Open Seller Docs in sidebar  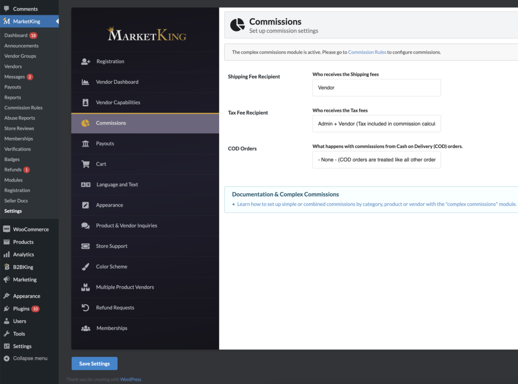click(x=16, y=201)
